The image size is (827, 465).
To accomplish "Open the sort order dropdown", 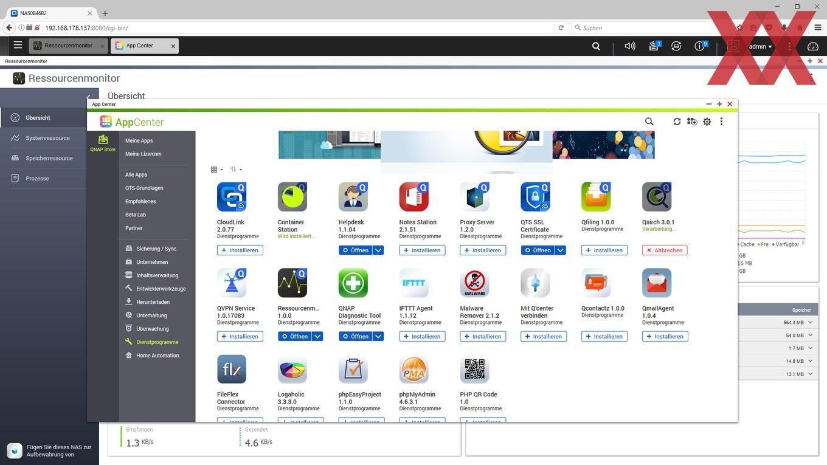I will click(x=236, y=170).
